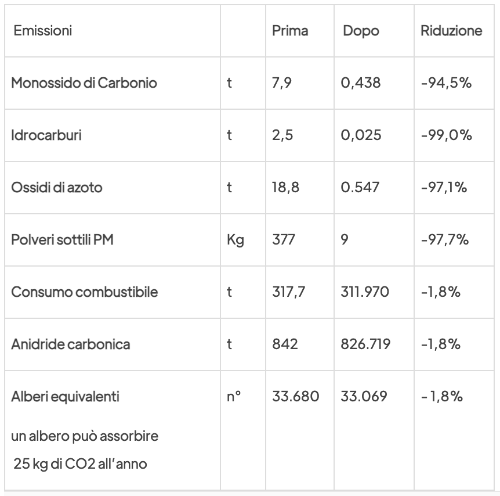Select the "Polveri sottili PM" cell
The image size is (500, 496).
coord(62,240)
